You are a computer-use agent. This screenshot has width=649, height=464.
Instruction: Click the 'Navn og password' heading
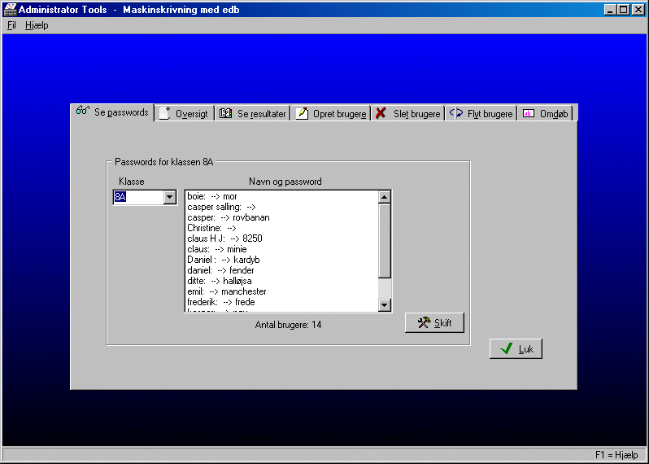(x=285, y=182)
